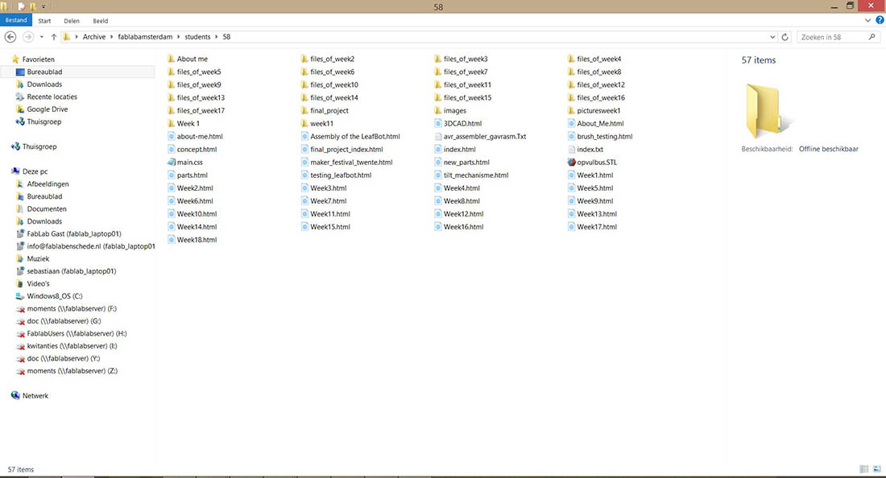Select the avr_assembler_gavrasm.Txt file icon

point(438,136)
